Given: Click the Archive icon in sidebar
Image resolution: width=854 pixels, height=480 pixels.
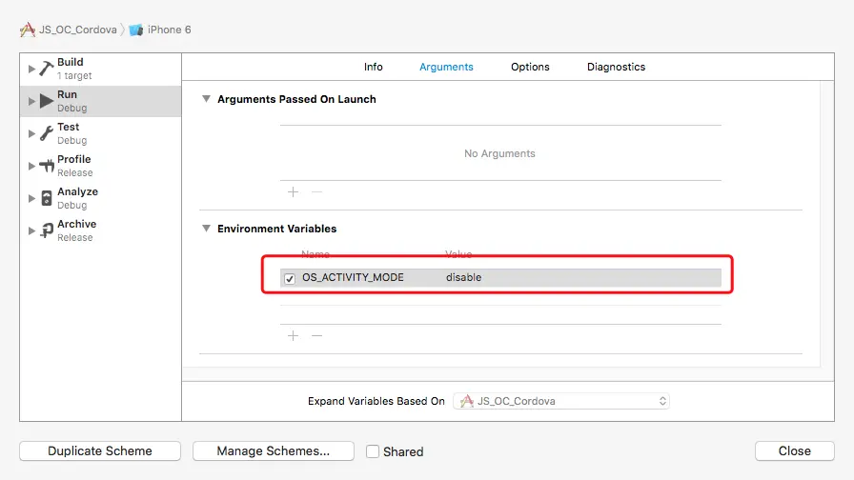Looking at the screenshot, I should point(47,230).
